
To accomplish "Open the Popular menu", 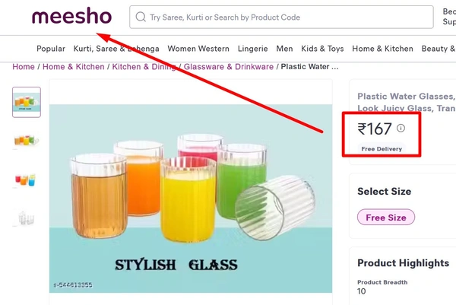I will pyautogui.click(x=51, y=49).
